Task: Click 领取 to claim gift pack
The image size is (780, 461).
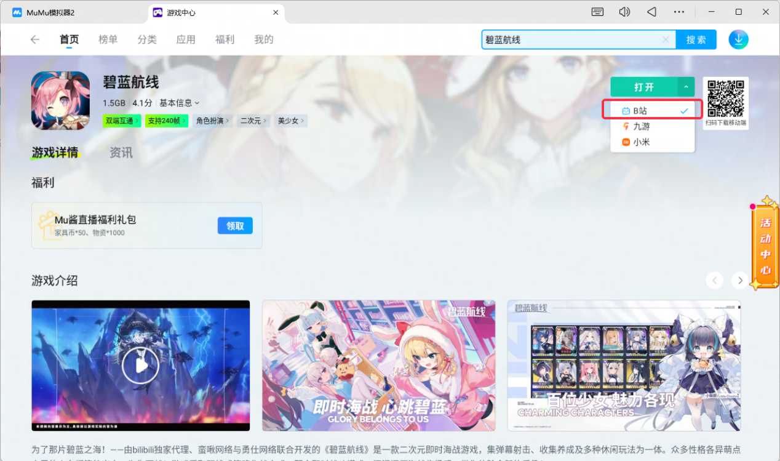Action: (x=235, y=226)
